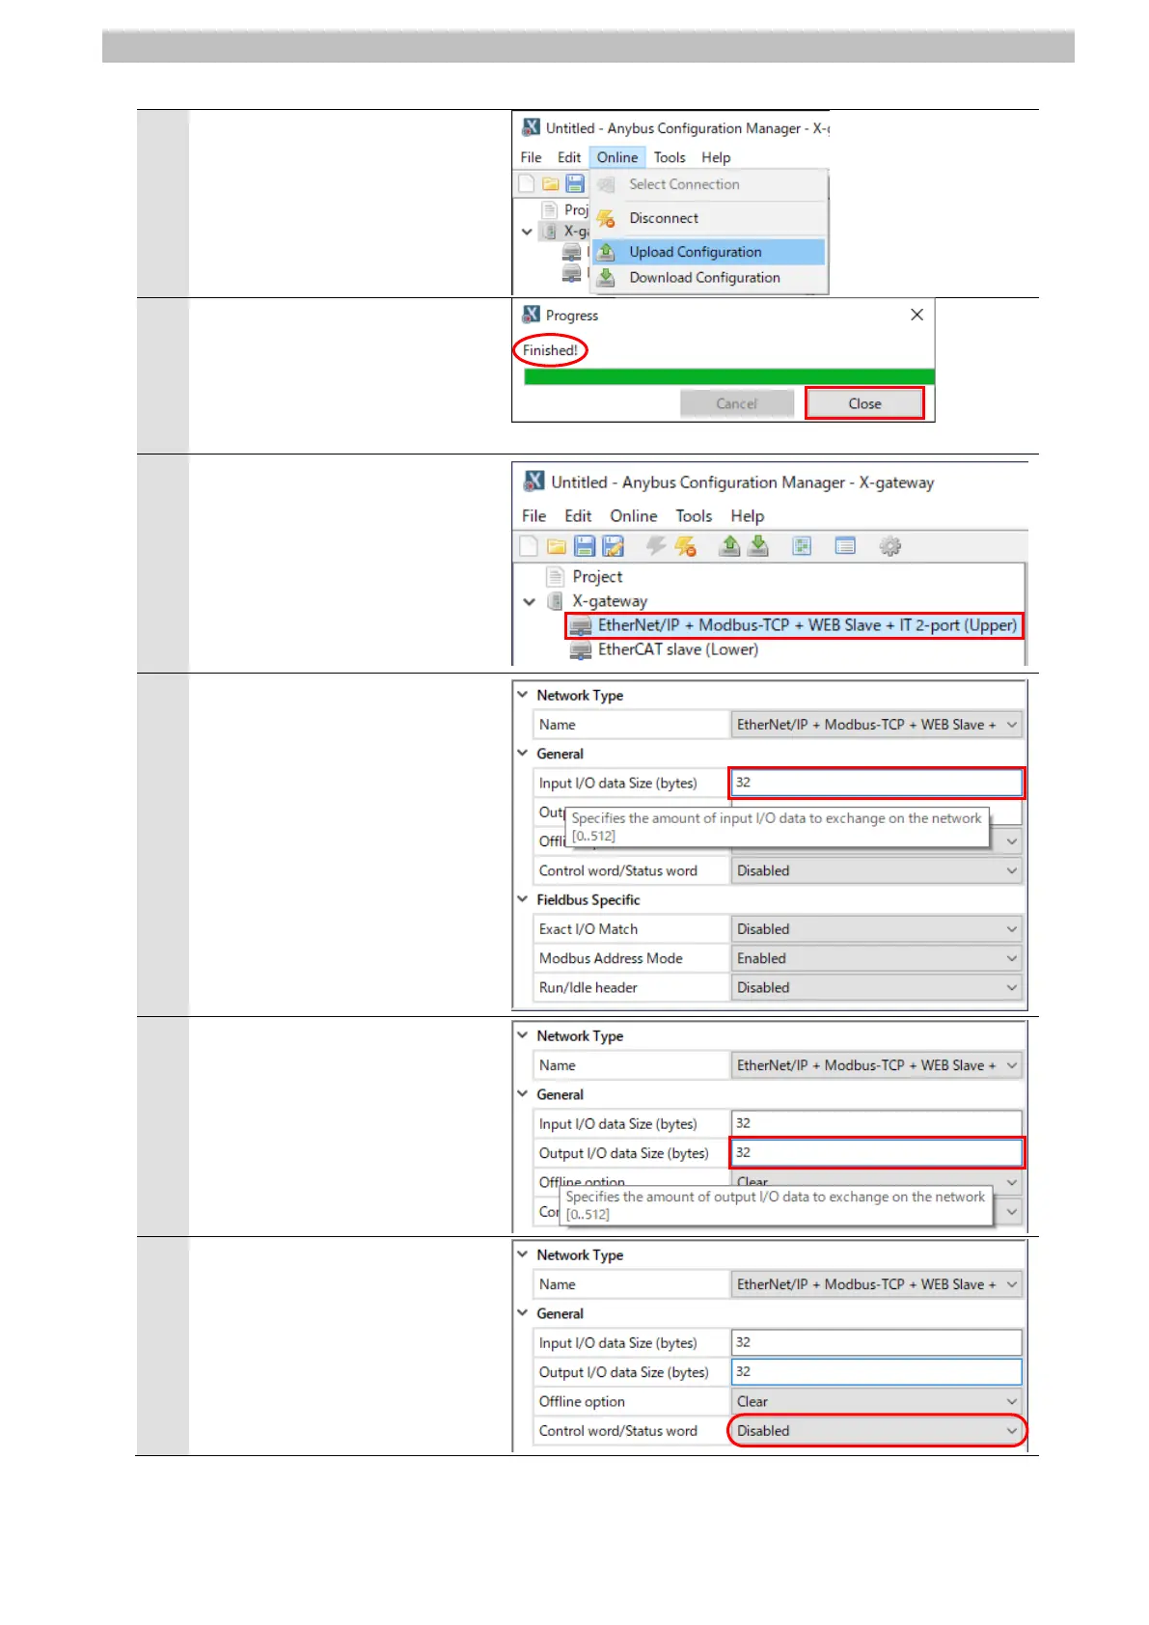Click the Output I/O field above the circled dropdown
This screenshot has height=1625, width=1149.
(x=876, y=1372)
